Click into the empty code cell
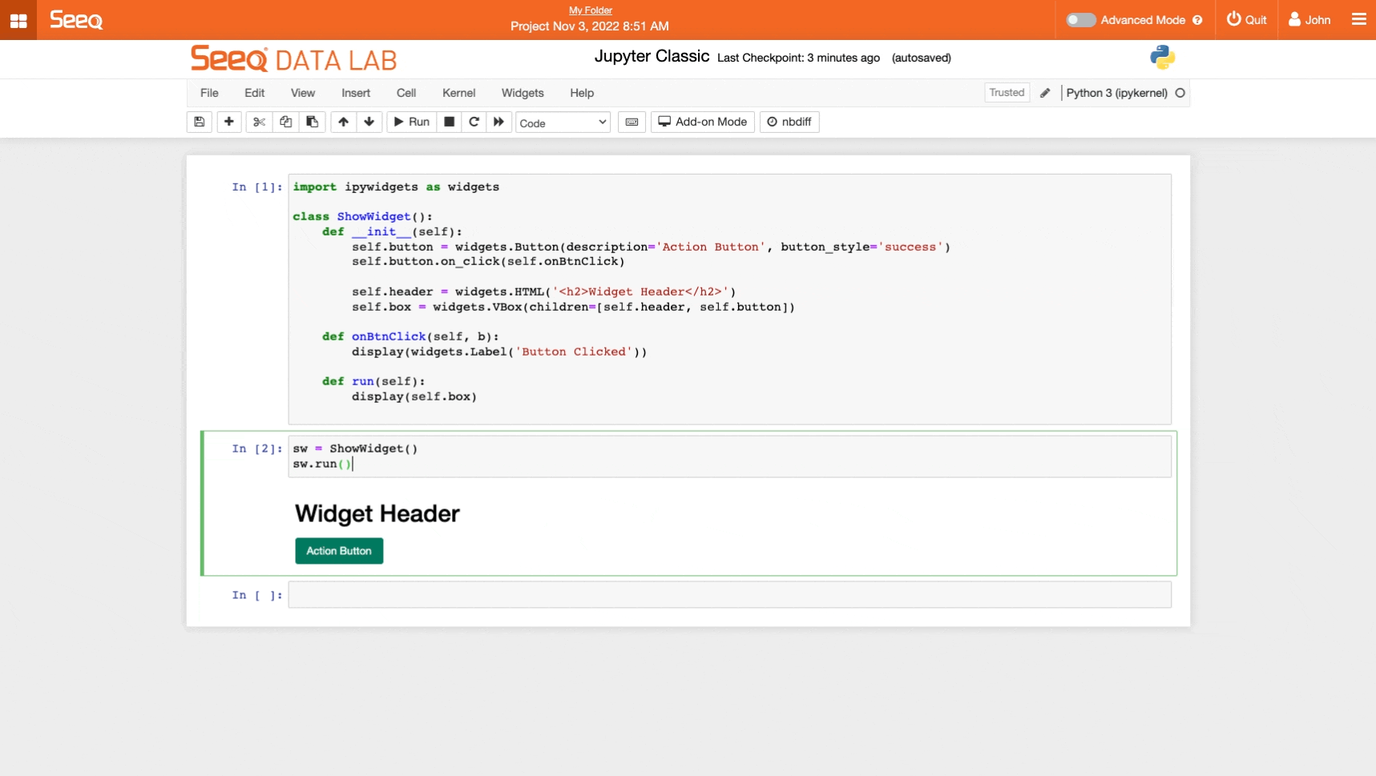The height and width of the screenshot is (776, 1376). (x=729, y=595)
